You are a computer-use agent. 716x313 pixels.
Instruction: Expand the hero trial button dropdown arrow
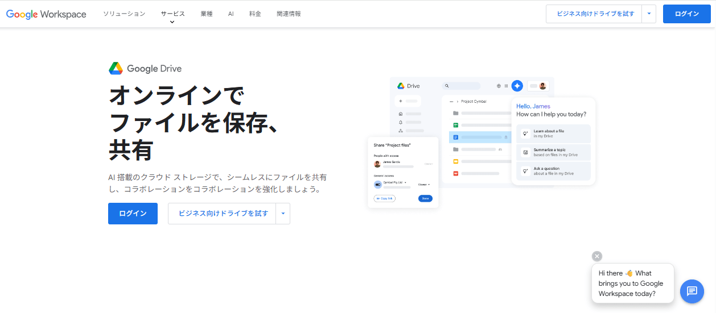tap(283, 214)
